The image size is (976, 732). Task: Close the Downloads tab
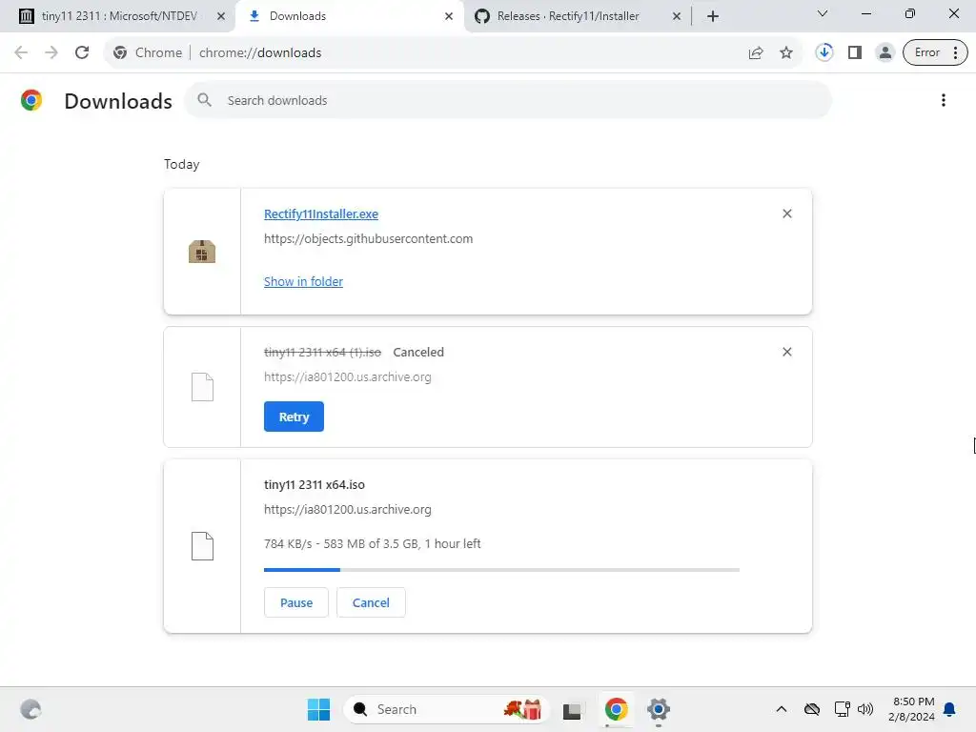point(448,17)
